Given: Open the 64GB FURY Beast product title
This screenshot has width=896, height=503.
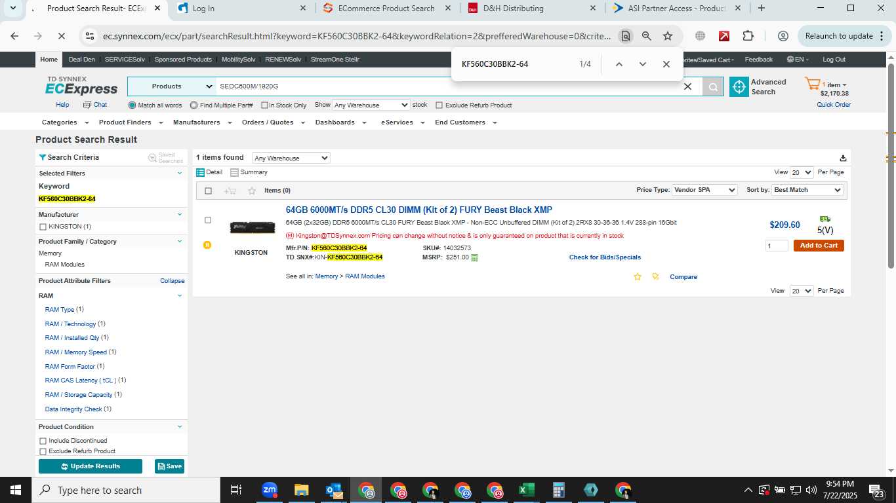Looking at the screenshot, I should 419,210.
